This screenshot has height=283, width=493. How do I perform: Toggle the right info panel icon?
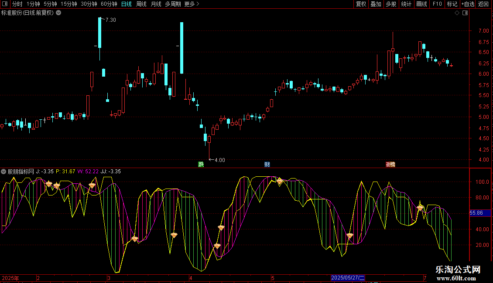pyautogui.click(x=465, y=13)
